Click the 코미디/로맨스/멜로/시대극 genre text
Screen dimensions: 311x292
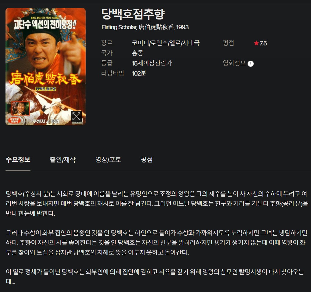[x=166, y=43]
